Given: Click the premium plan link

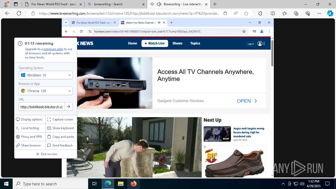Looking at the screenshot, I should tap(53, 49).
